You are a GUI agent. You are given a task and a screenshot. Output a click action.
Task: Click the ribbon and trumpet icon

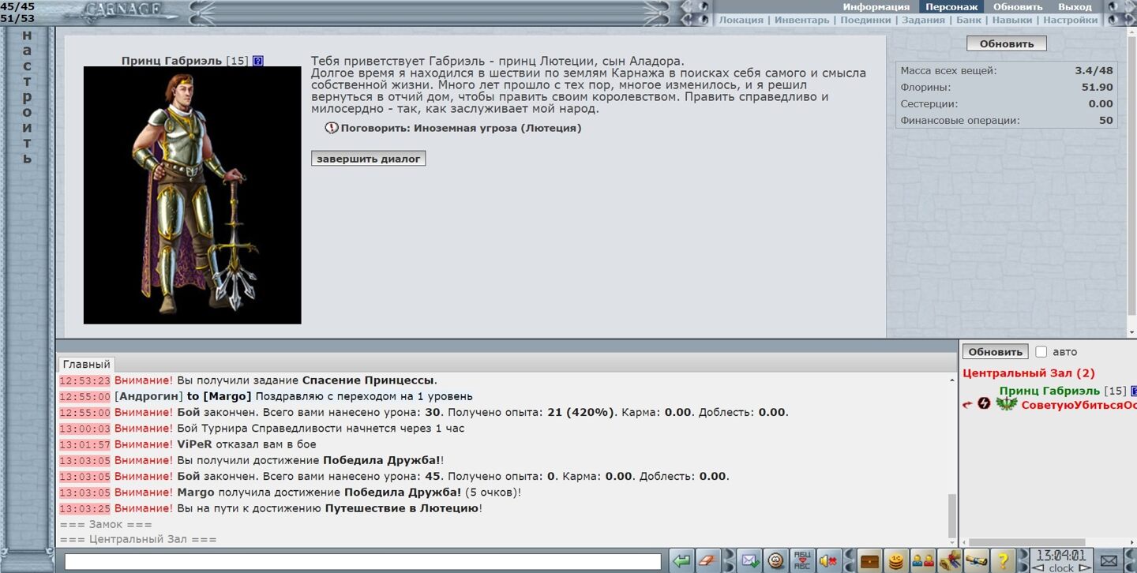949,561
